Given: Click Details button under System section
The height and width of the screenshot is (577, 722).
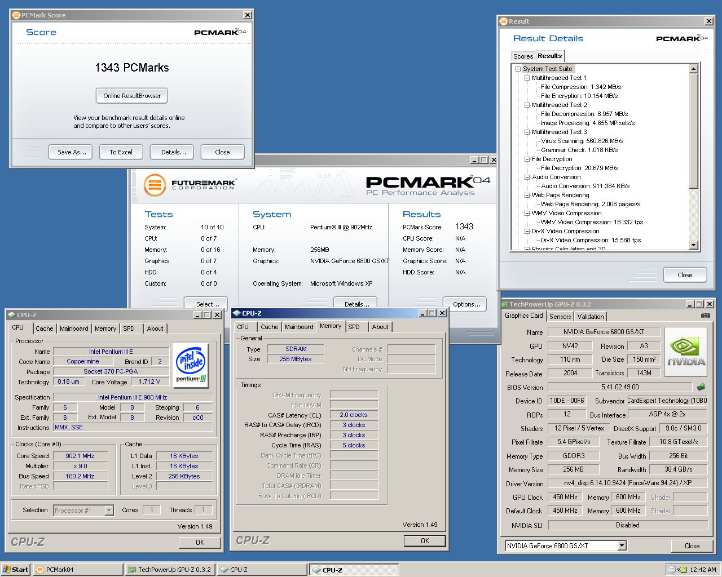Looking at the screenshot, I should [x=355, y=304].
